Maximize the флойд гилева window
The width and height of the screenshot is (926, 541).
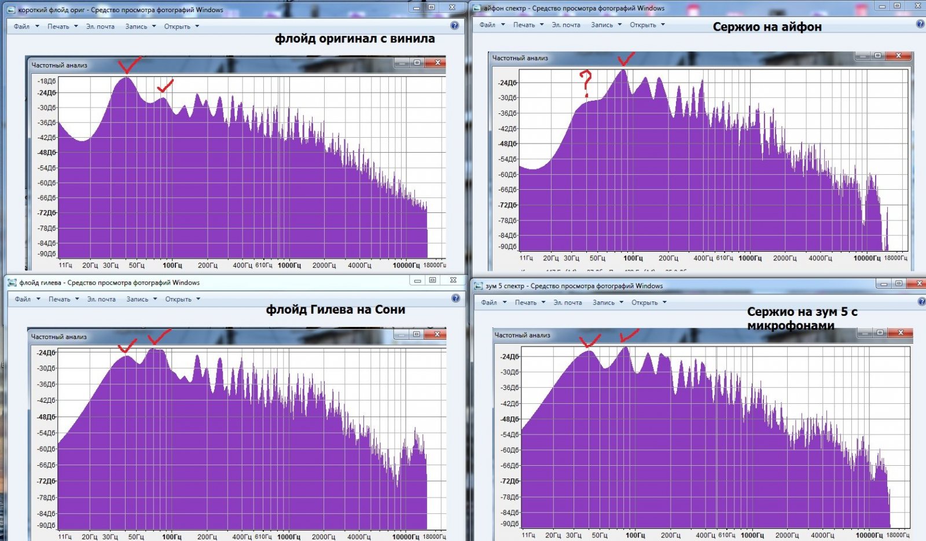pyautogui.click(x=432, y=280)
